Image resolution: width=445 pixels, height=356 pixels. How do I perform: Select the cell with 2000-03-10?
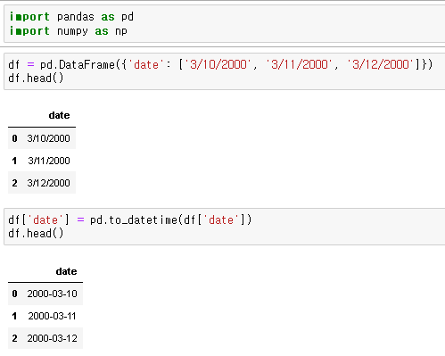[x=52, y=294]
